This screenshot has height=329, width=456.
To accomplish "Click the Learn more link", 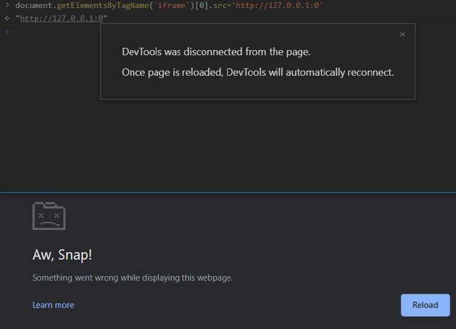I will (53, 305).
